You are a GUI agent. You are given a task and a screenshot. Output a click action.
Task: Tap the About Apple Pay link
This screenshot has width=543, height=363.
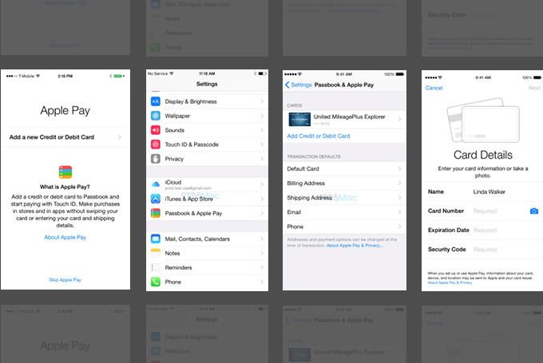tap(65, 238)
